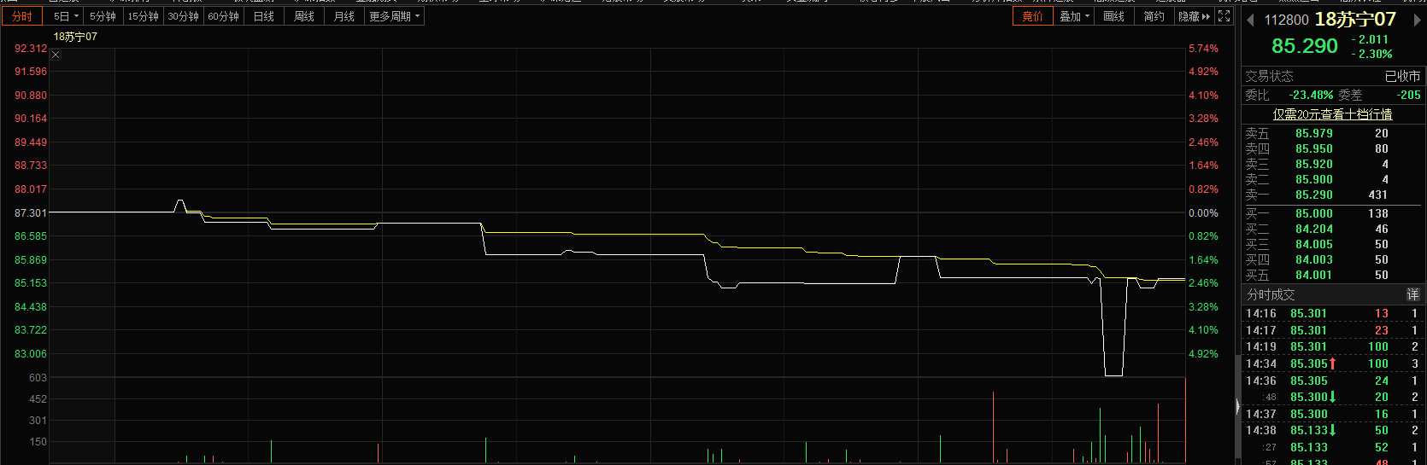
Task: Open the 仅需20元查看十档行情 link
Action: (x=1332, y=114)
